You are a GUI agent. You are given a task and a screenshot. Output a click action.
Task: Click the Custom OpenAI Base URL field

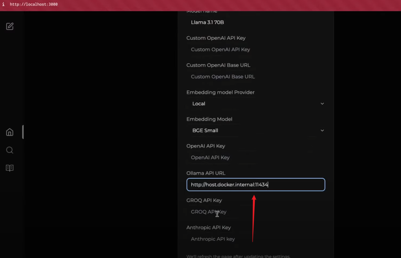click(x=255, y=77)
